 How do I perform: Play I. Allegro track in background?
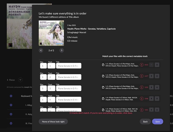point(11,105)
